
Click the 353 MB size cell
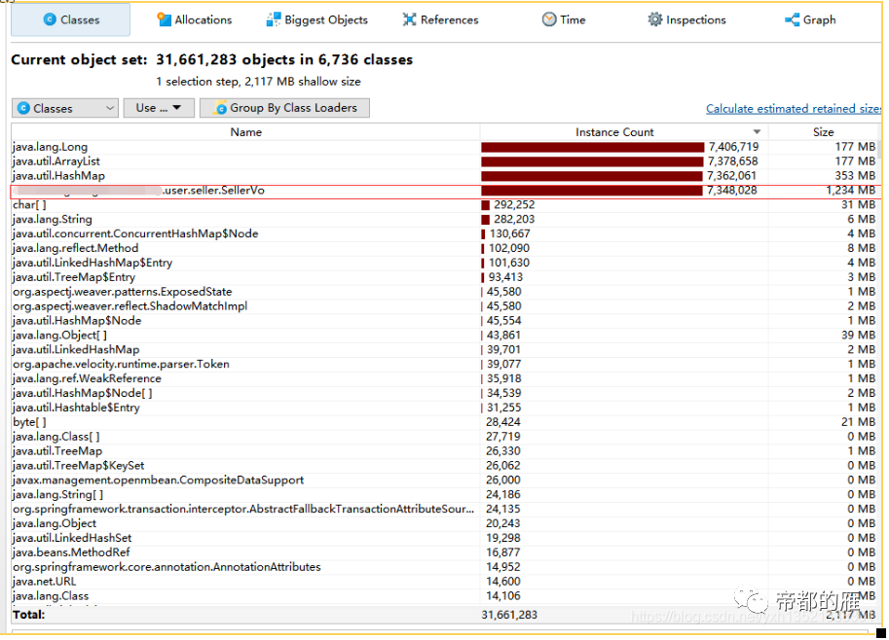(855, 176)
